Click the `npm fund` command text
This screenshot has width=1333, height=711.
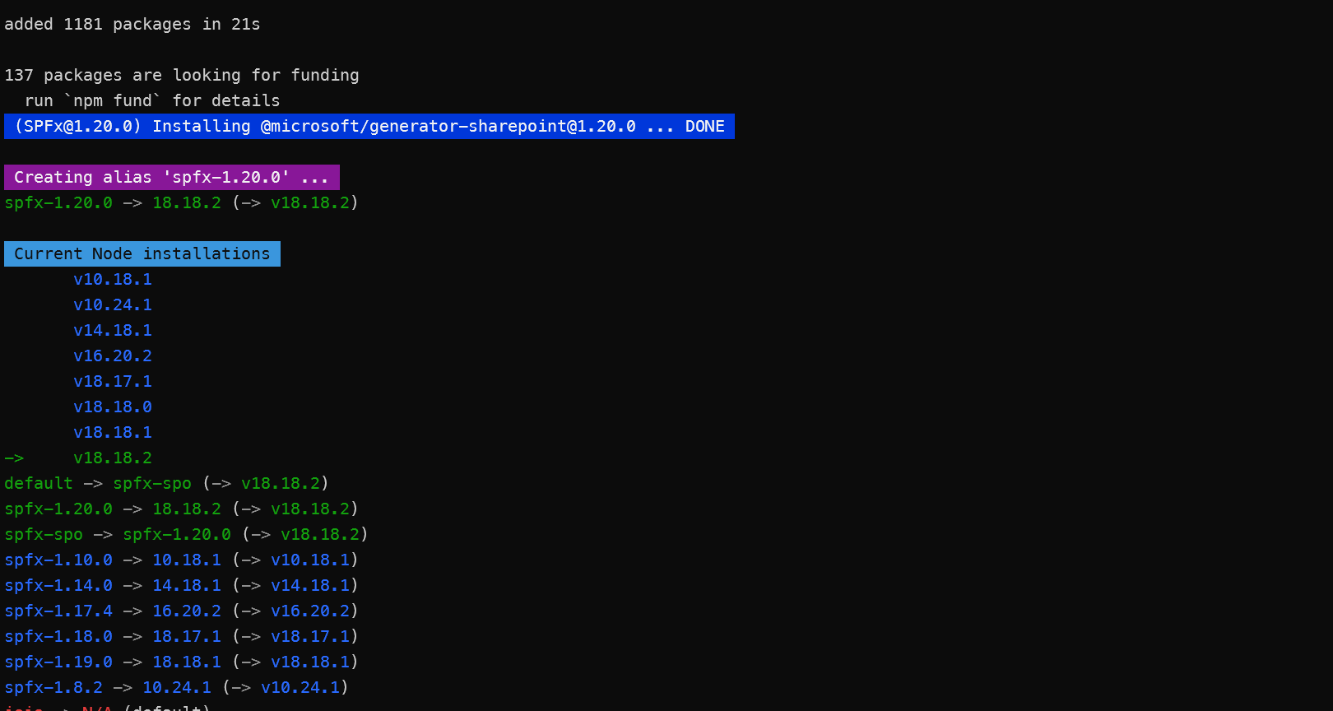tap(113, 101)
